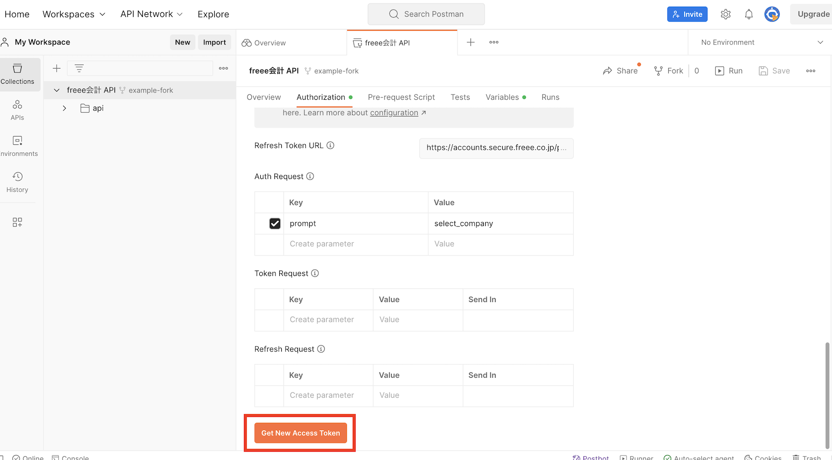This screenshot has height=460, width=832.
Task: Click the Share icon for the collection
Action: (x=607, y=70)
